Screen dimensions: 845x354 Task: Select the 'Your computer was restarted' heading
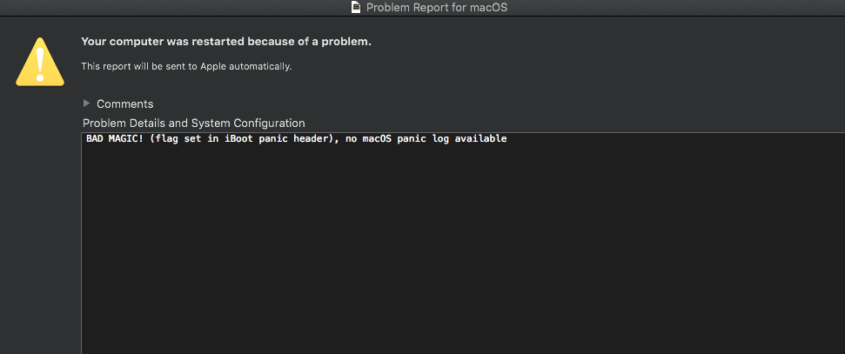click(226, 42)
